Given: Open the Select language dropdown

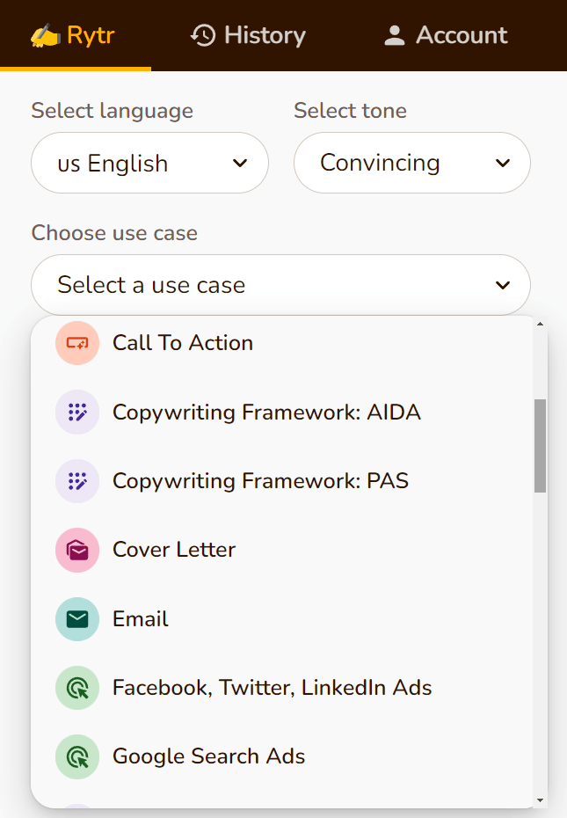Looking at the screenshot, I should click(x=149, y=163).
